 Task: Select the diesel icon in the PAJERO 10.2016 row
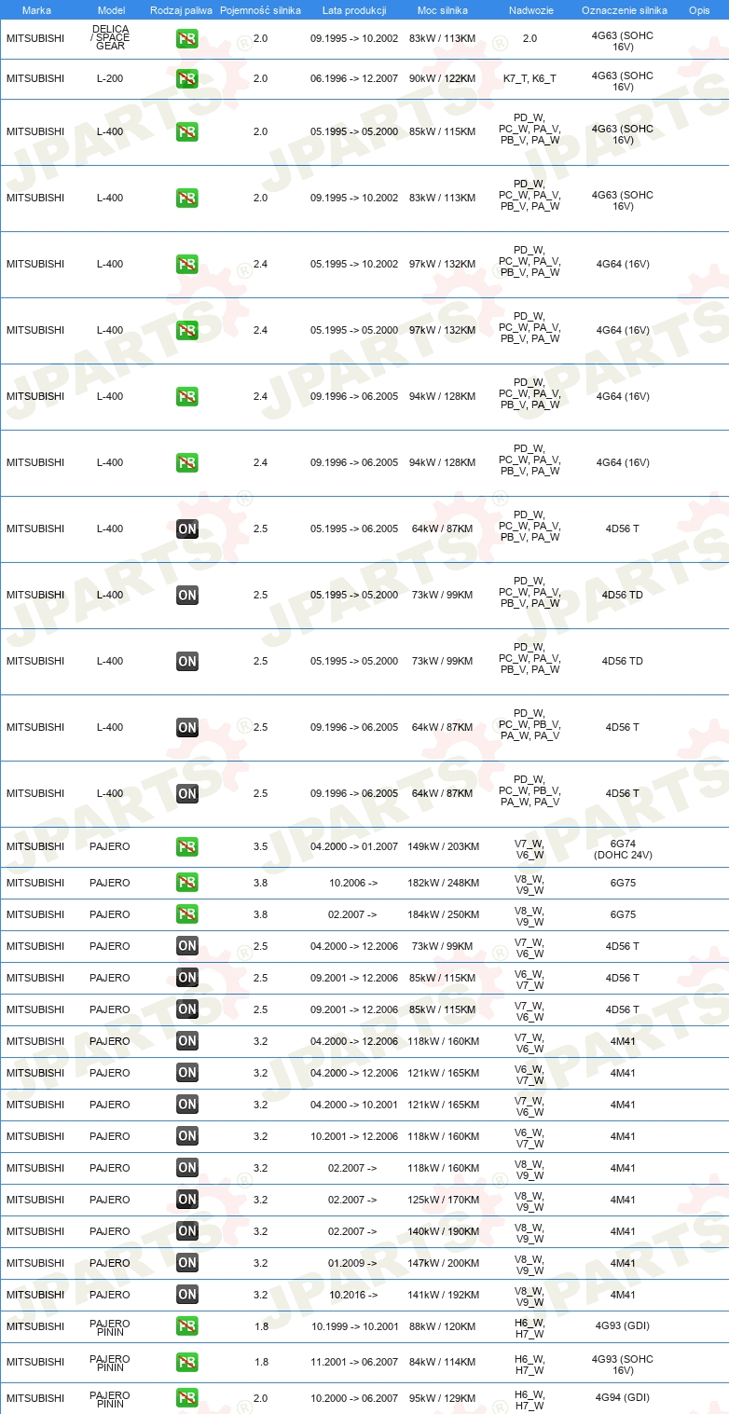(x=186, y=1294)
